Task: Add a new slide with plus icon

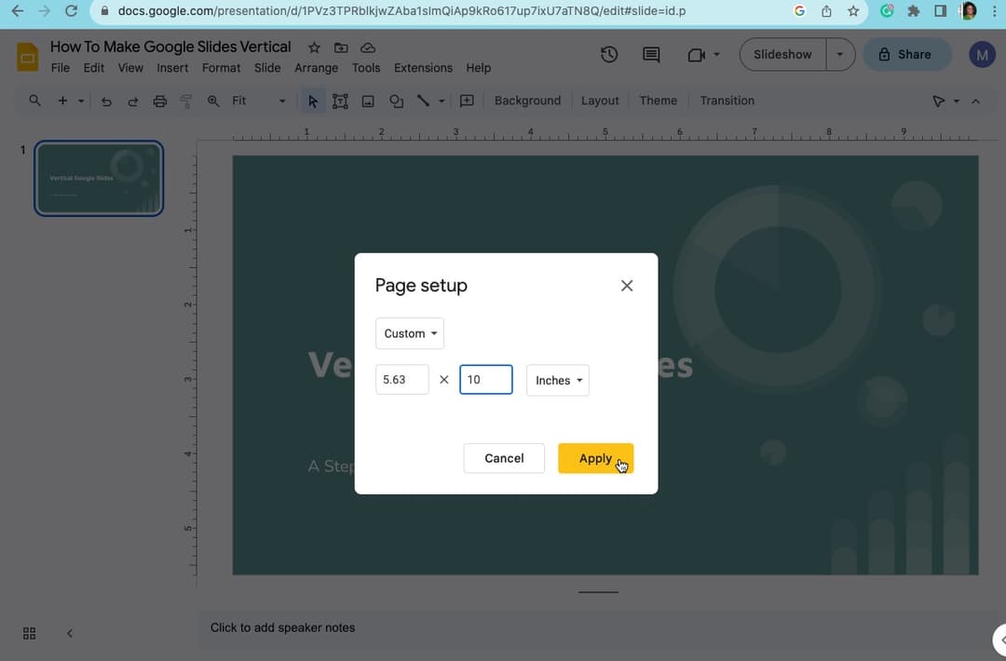Action: coord(62,101)
